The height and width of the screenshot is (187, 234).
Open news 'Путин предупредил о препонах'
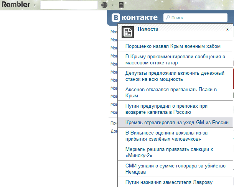pyautogui.click(x=175, y=109)
